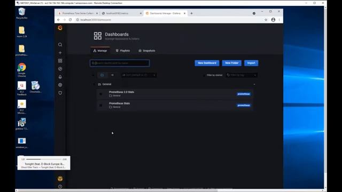
Task: Open a new Chrome tab
Action: 191,13
